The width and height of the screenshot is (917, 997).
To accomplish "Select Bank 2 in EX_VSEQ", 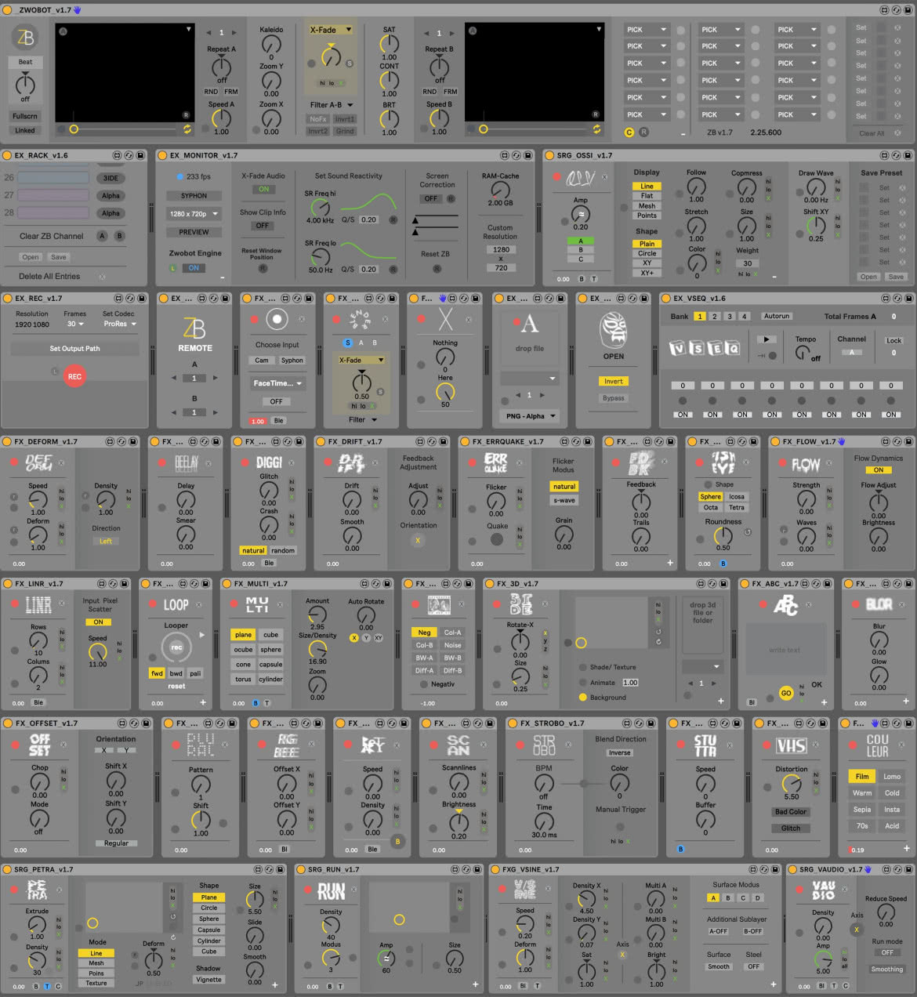I will coord(714,317).
